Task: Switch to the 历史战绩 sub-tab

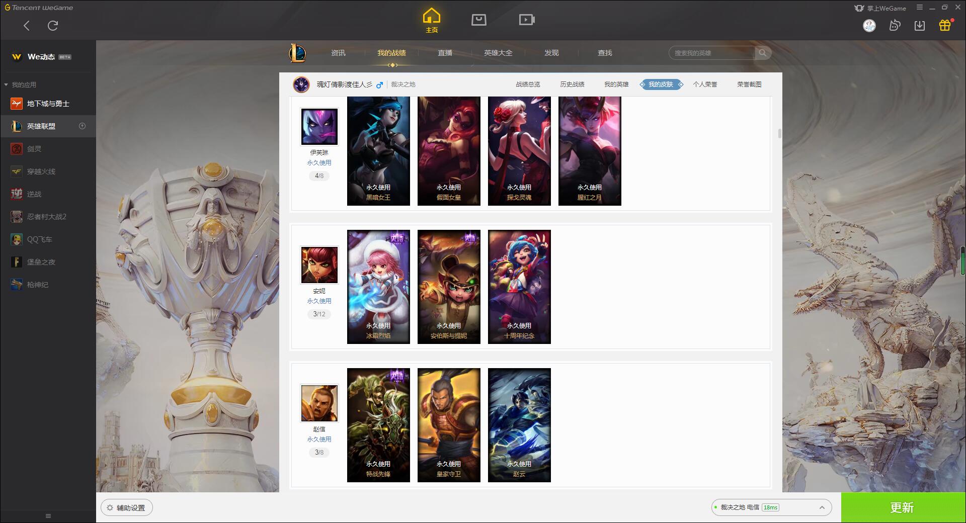Action: (572, 84)
